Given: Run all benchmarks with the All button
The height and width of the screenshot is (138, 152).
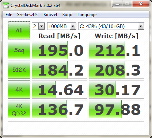Looking at the screenshot, I should coord(19,30).
